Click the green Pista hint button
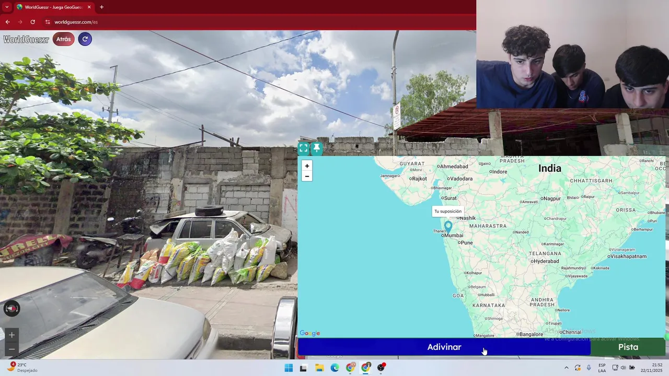Image resolution: width=669 pixels, height=376 pixels. pos(628,347)
